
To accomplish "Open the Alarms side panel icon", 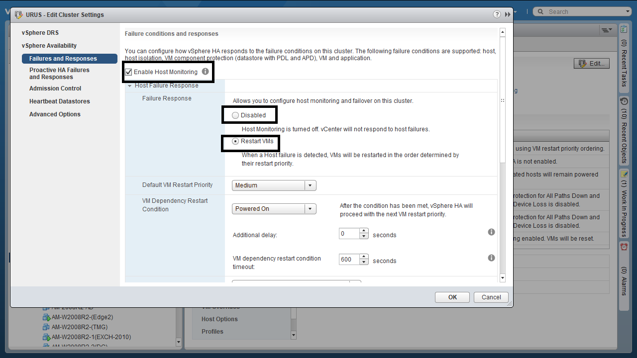I will 624,247.
